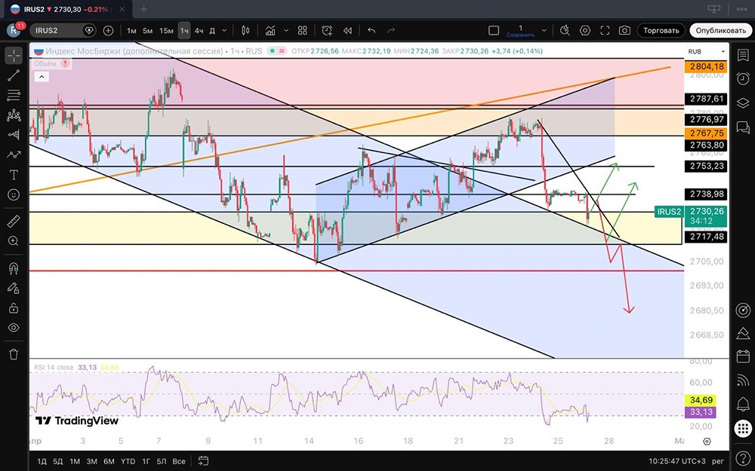The width and height of the screenshot is (755, 471).
Task: Select the text annotation tool
Action: pos(14,175)
